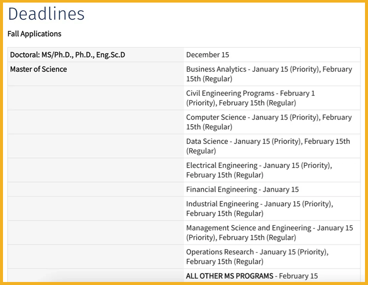Click the Fall Applications subheading
The width and height of the screenshot is (368, 285).
click(35, 34)
